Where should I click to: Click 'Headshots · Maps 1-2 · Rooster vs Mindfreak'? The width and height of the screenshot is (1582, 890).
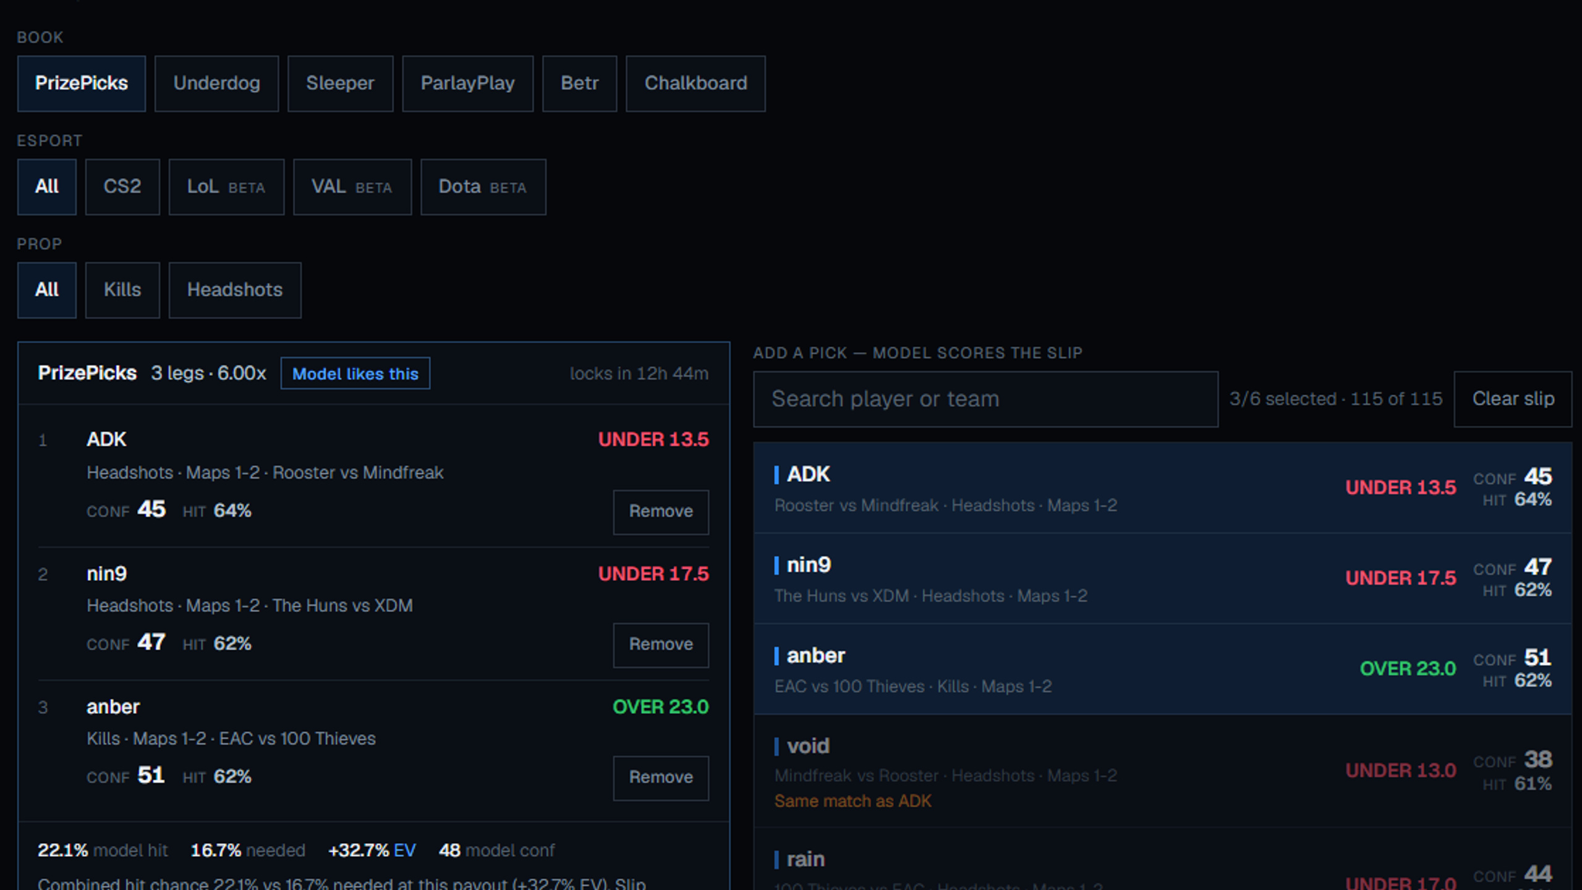(x=265, y=473)
